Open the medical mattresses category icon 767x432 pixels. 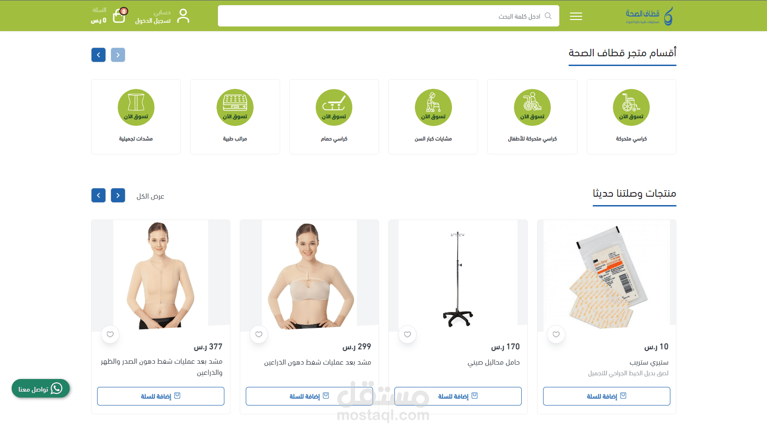click(235, 107)
